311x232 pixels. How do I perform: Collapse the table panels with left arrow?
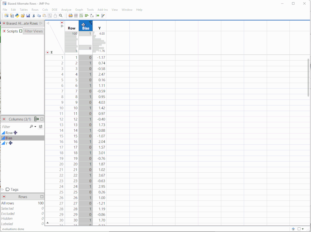tap(48, 23)
